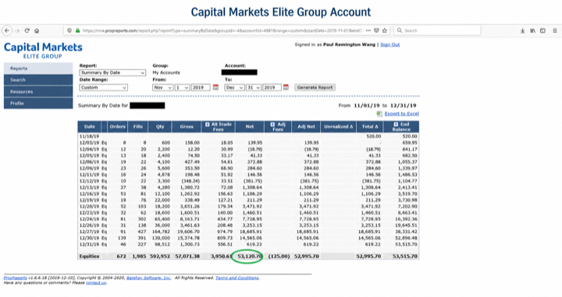Click the gross total 57,071.38
Image resolution: width=562 pixels, height=297 pixels.
tap(187, 256)
